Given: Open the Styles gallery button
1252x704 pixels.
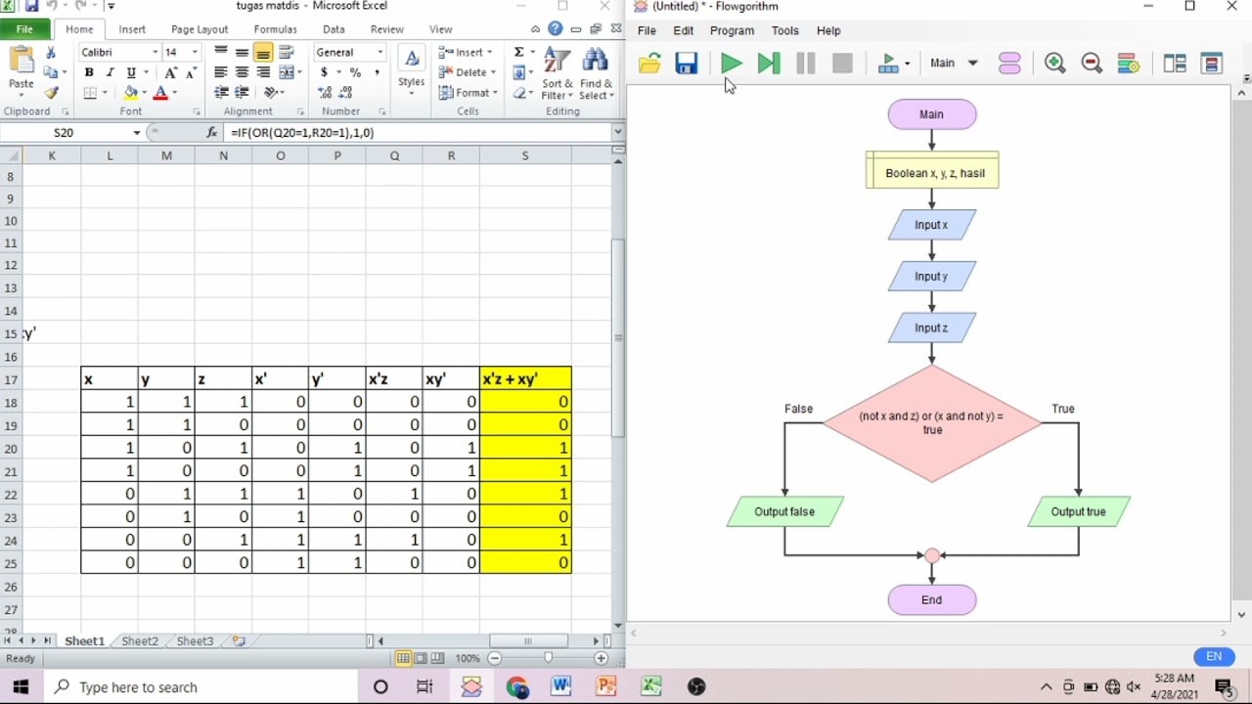Looking at the screenshot, I should (x=411, y=70).
